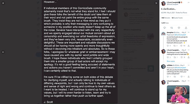Reply to xXDibbs's comment

coord(168,76)
